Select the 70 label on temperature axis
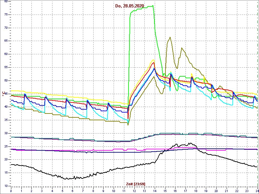 6,28
